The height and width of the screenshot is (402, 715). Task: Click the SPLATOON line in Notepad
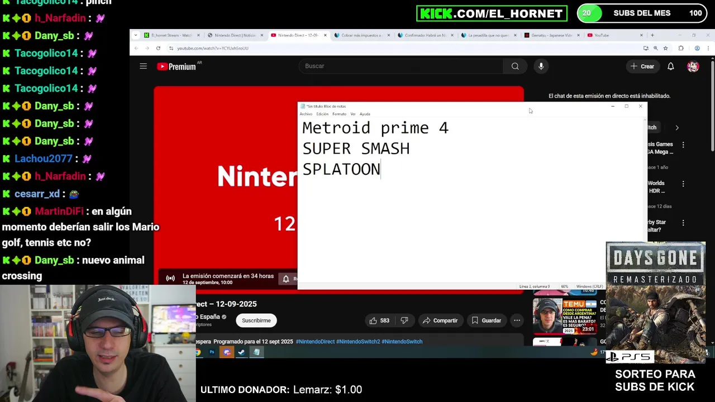click(x=341, y=169)
